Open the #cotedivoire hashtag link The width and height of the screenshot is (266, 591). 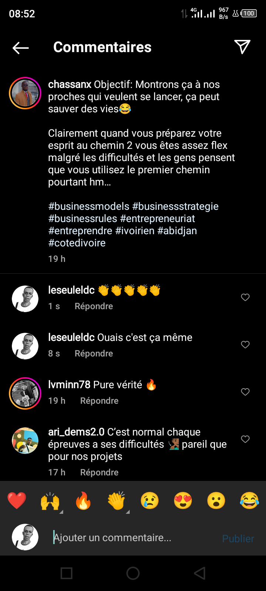point(77,243)
